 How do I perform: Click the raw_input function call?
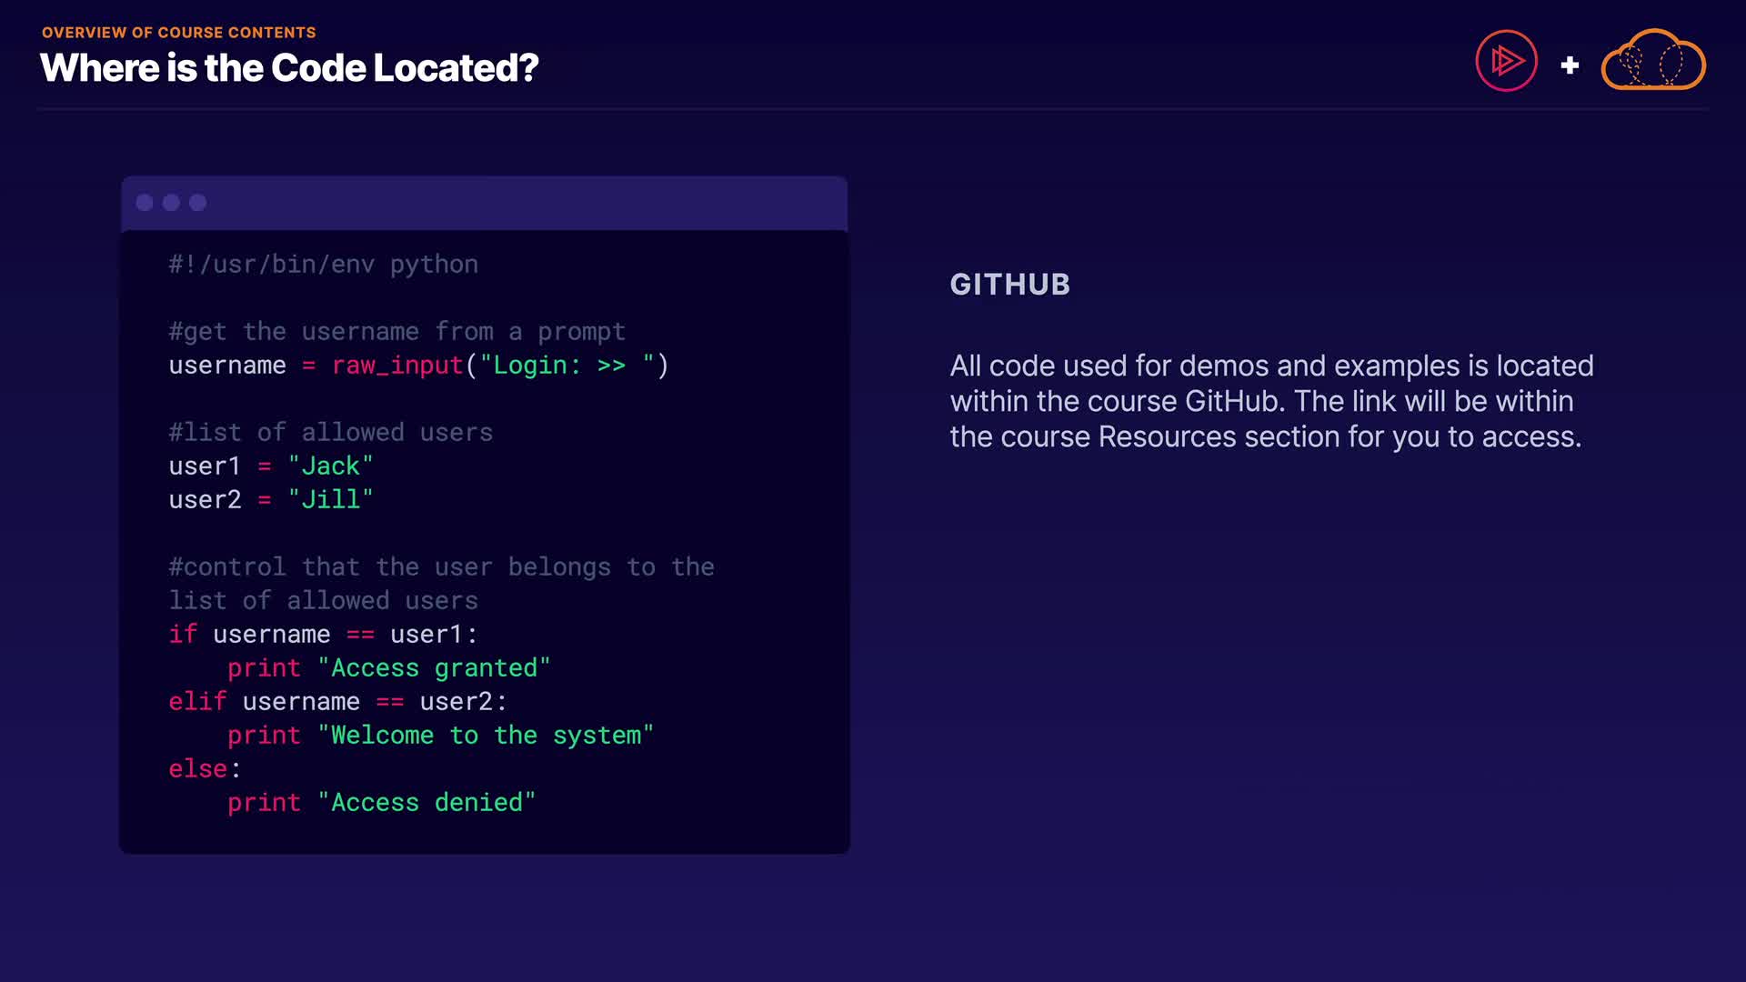[x=397, y=366]
